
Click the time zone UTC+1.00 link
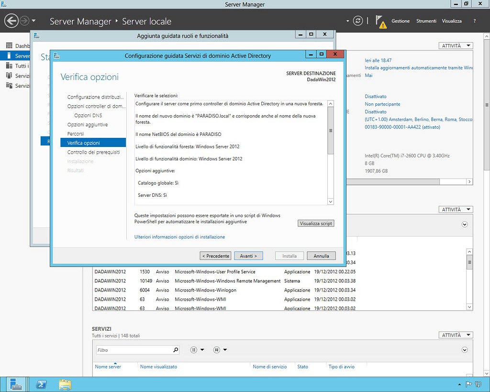pos(418,119)
